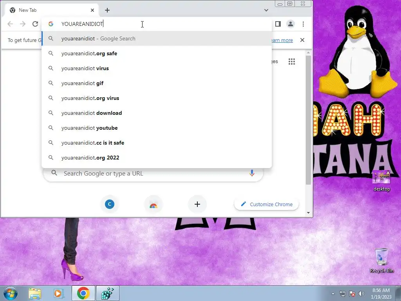Start voice search with microphone icon
This screenshot has height=301, width=401.
[252, 173]
